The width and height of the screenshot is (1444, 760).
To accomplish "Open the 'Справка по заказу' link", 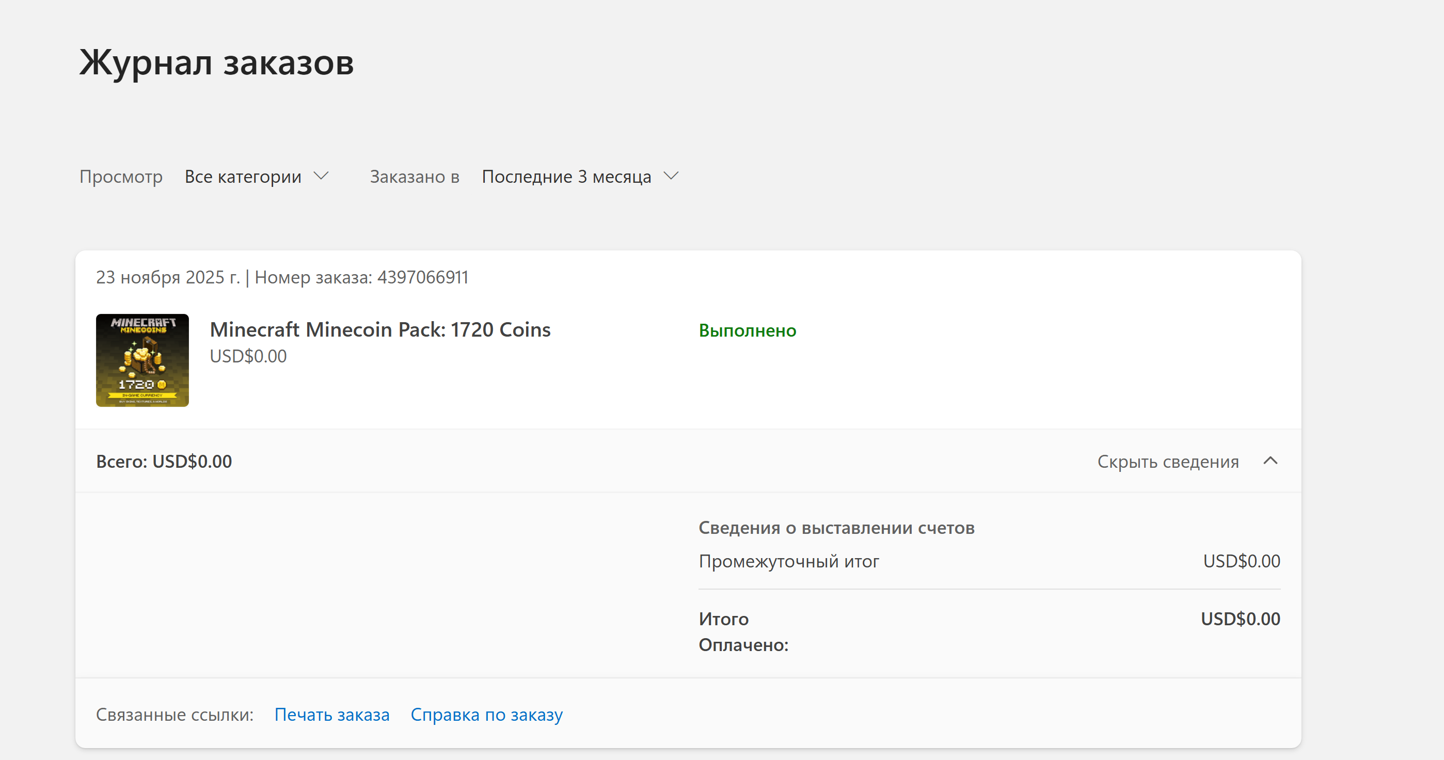I will click(486, 715).
